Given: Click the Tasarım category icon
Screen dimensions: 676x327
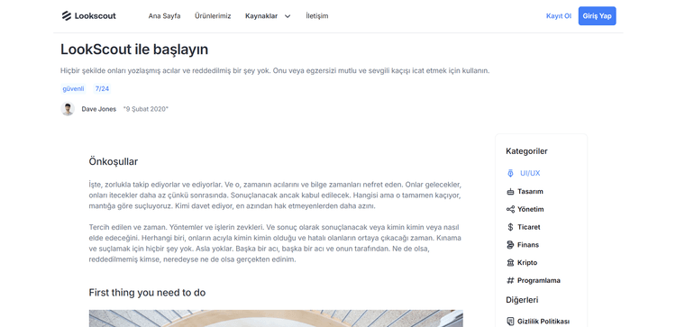Looking at the screenshot, I should point(510,191).
